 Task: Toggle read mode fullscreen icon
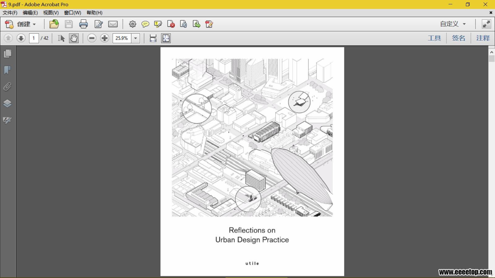pos(486,24)
